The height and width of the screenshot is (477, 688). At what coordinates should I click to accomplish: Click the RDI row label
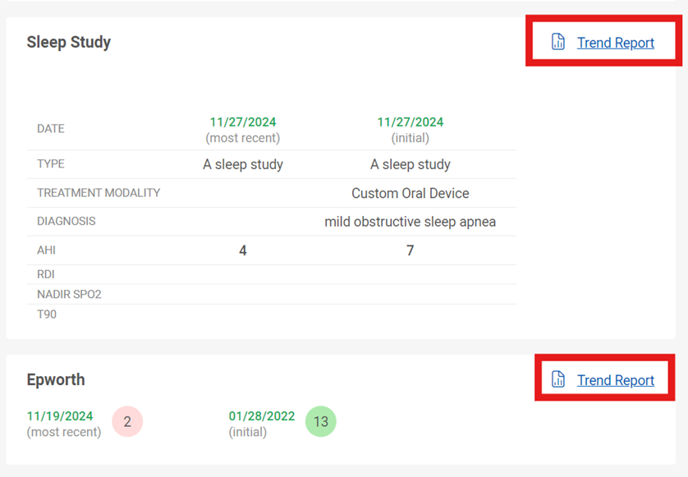[46, 274]
